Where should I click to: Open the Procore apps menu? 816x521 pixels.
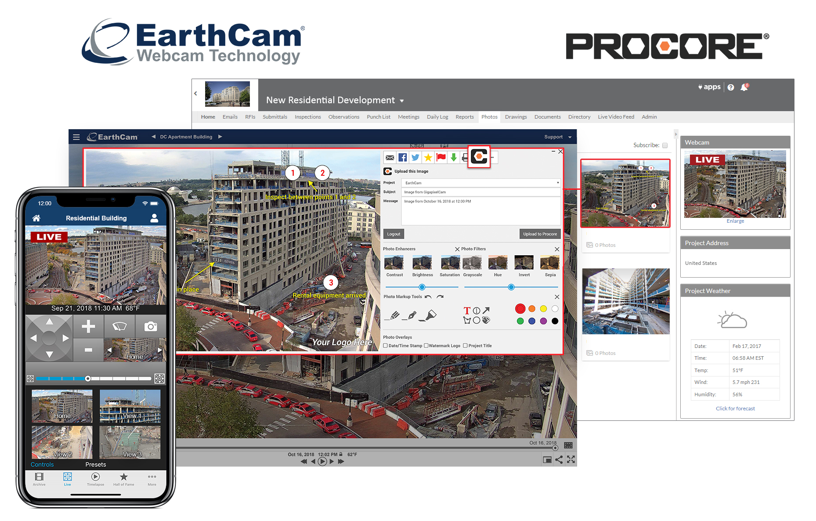tap(709, 87)
